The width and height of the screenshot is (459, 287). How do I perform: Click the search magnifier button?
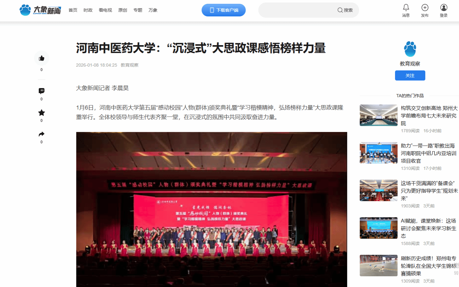(345, 10)
